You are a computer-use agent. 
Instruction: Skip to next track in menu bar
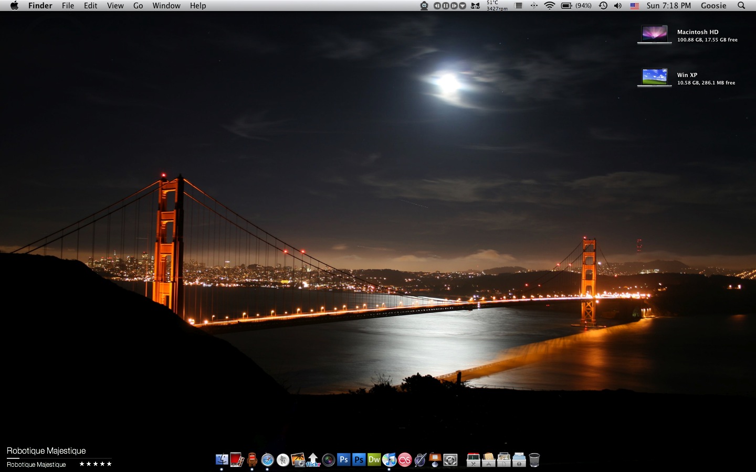coord(454,6)
